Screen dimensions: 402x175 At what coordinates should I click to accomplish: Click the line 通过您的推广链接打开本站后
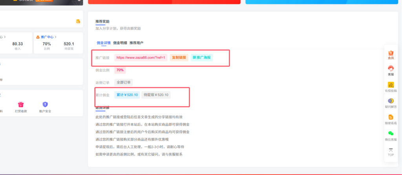[x=142, y=124]
